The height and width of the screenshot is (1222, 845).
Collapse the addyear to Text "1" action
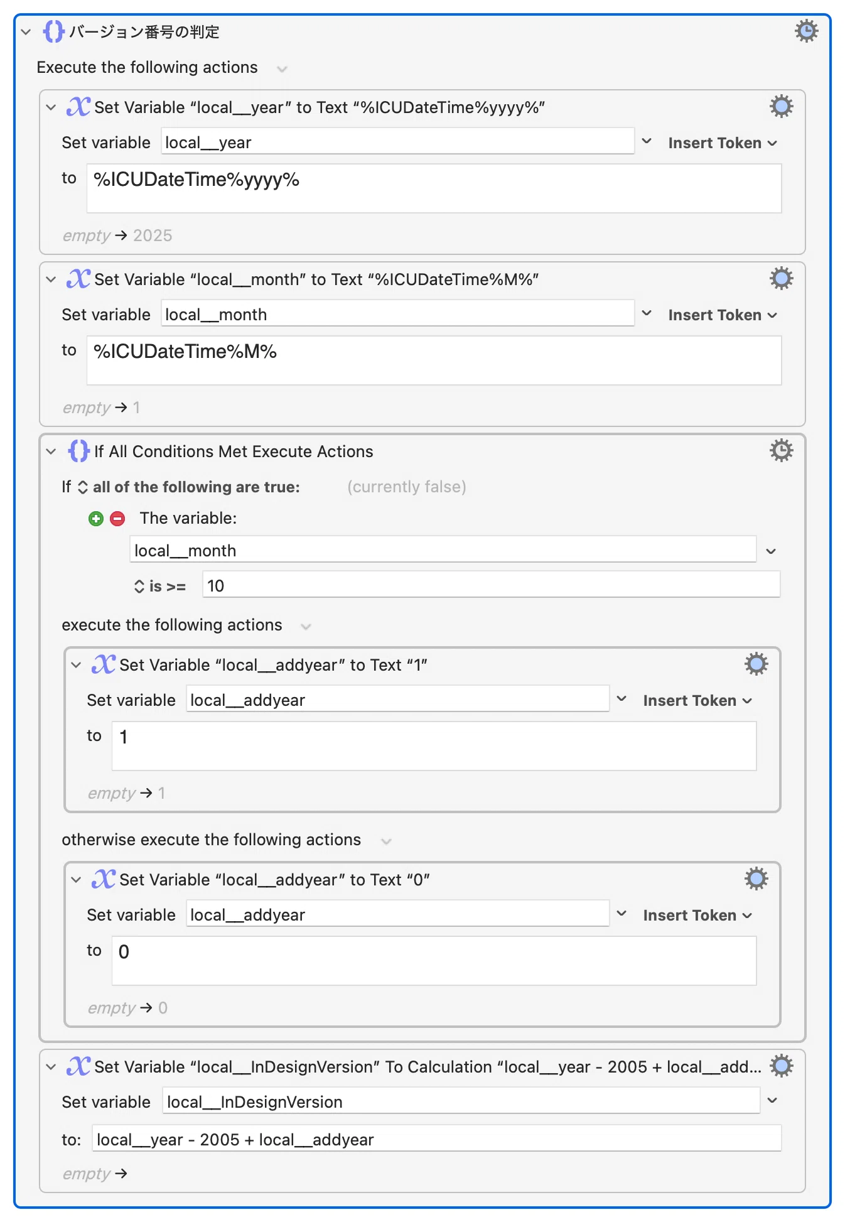(x=76, y=665)
